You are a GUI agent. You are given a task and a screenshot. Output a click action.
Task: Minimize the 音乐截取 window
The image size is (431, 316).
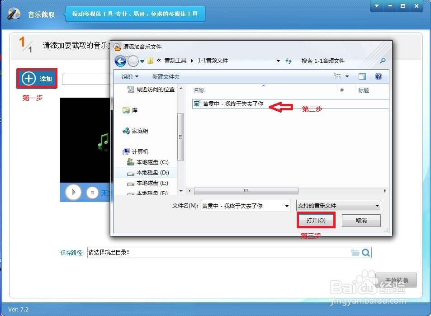[x=390, y=6]
